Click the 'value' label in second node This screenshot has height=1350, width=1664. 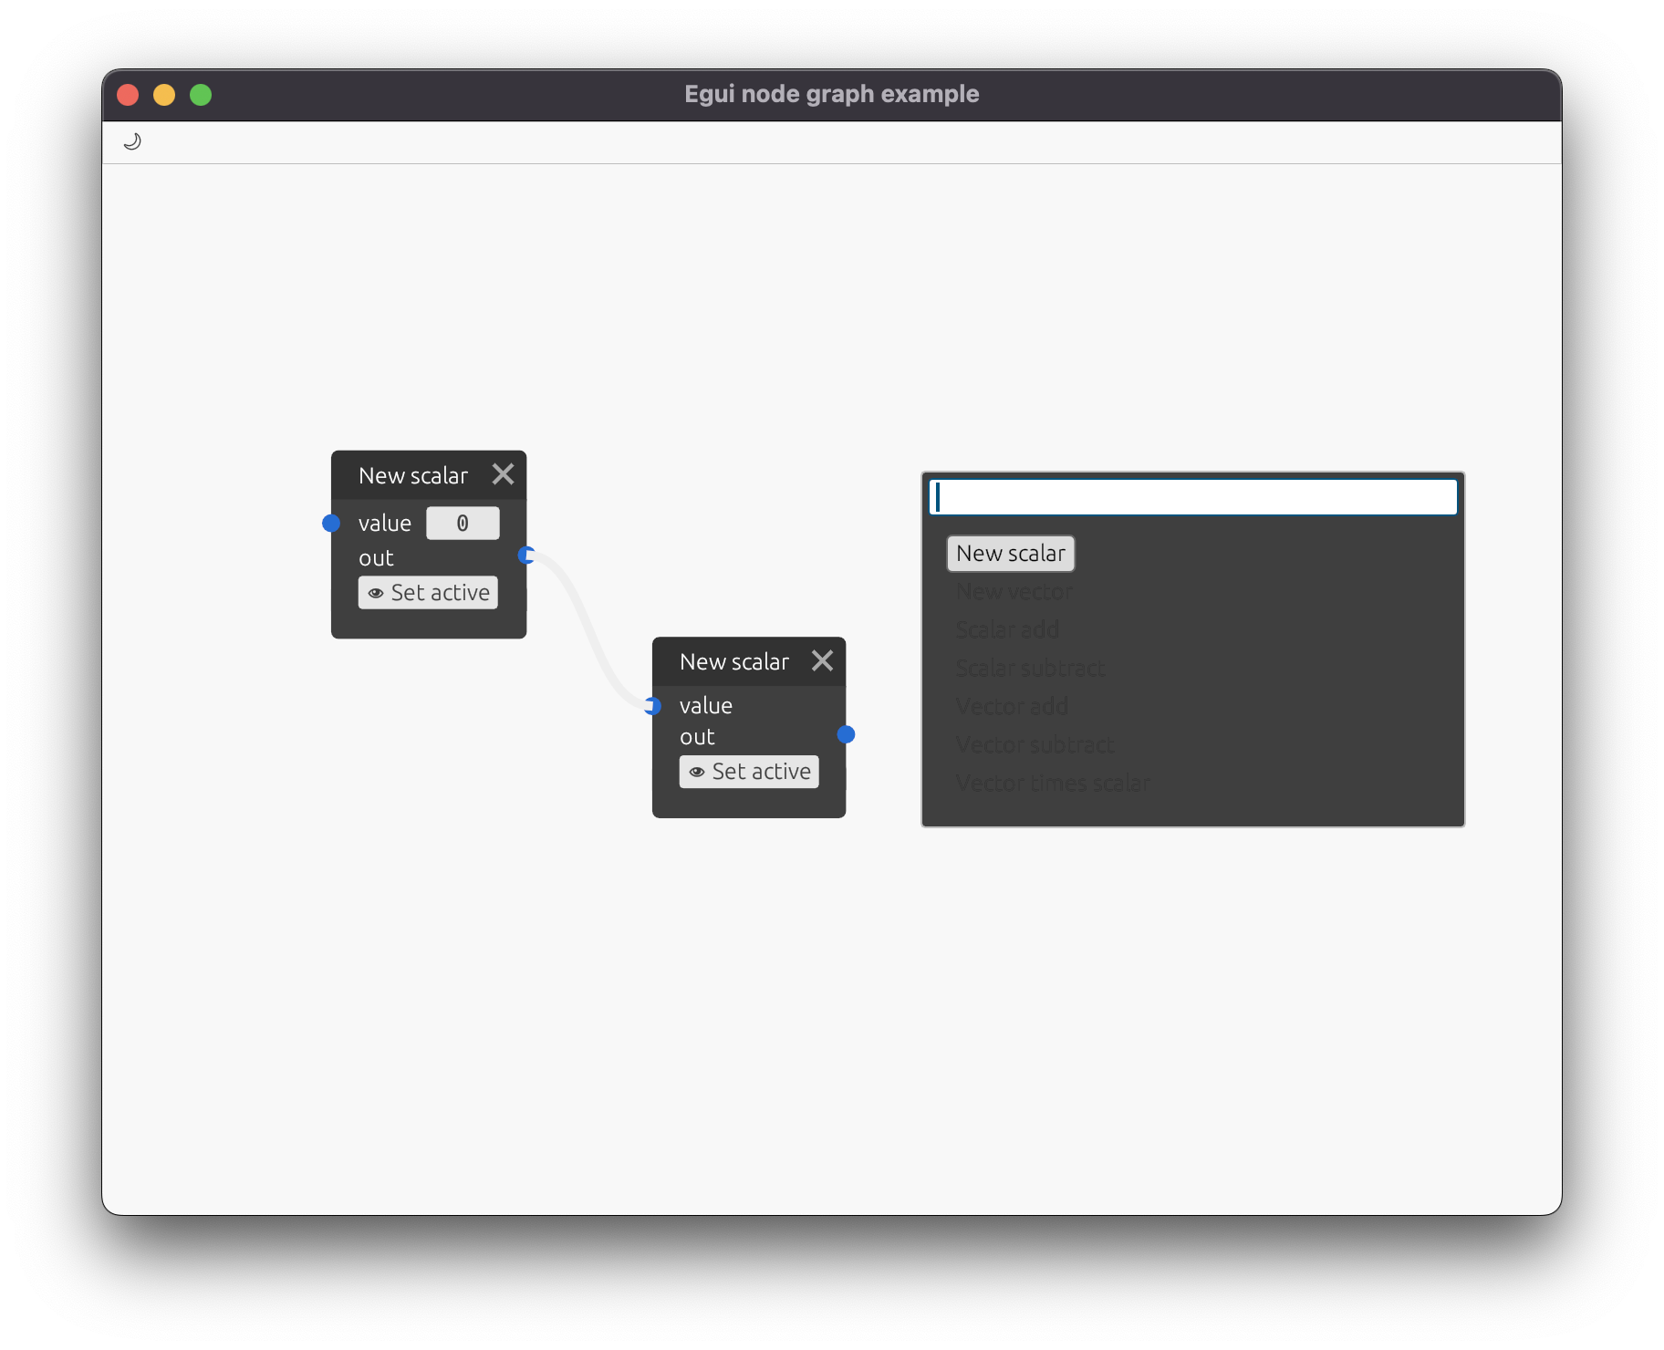(x=706, y=706)
